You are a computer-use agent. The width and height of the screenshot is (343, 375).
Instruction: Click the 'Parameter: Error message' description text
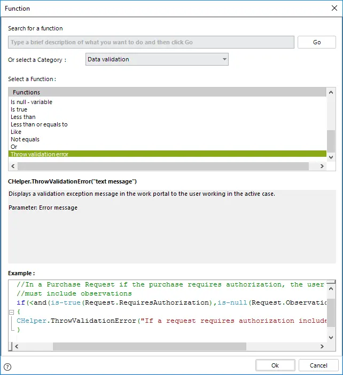(x=43, y=208)
